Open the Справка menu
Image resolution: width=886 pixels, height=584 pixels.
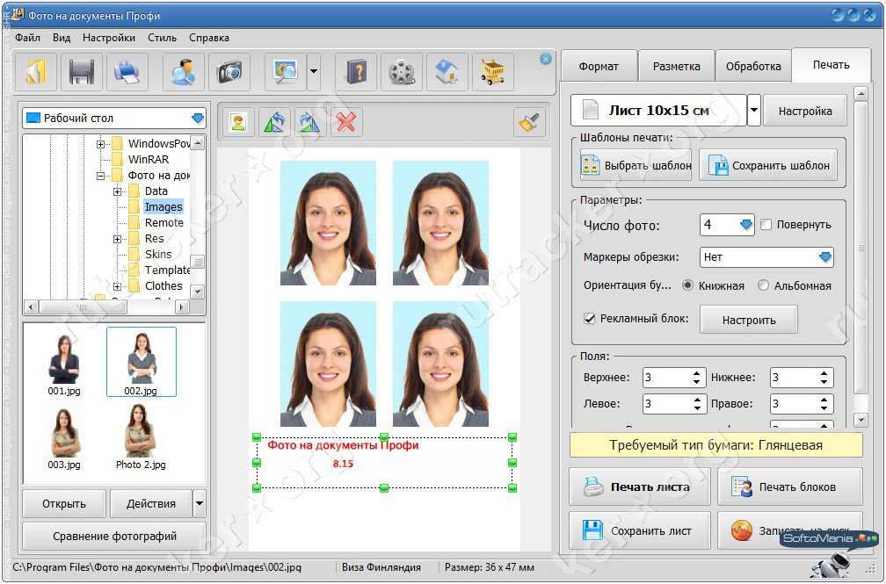(209, 38)
